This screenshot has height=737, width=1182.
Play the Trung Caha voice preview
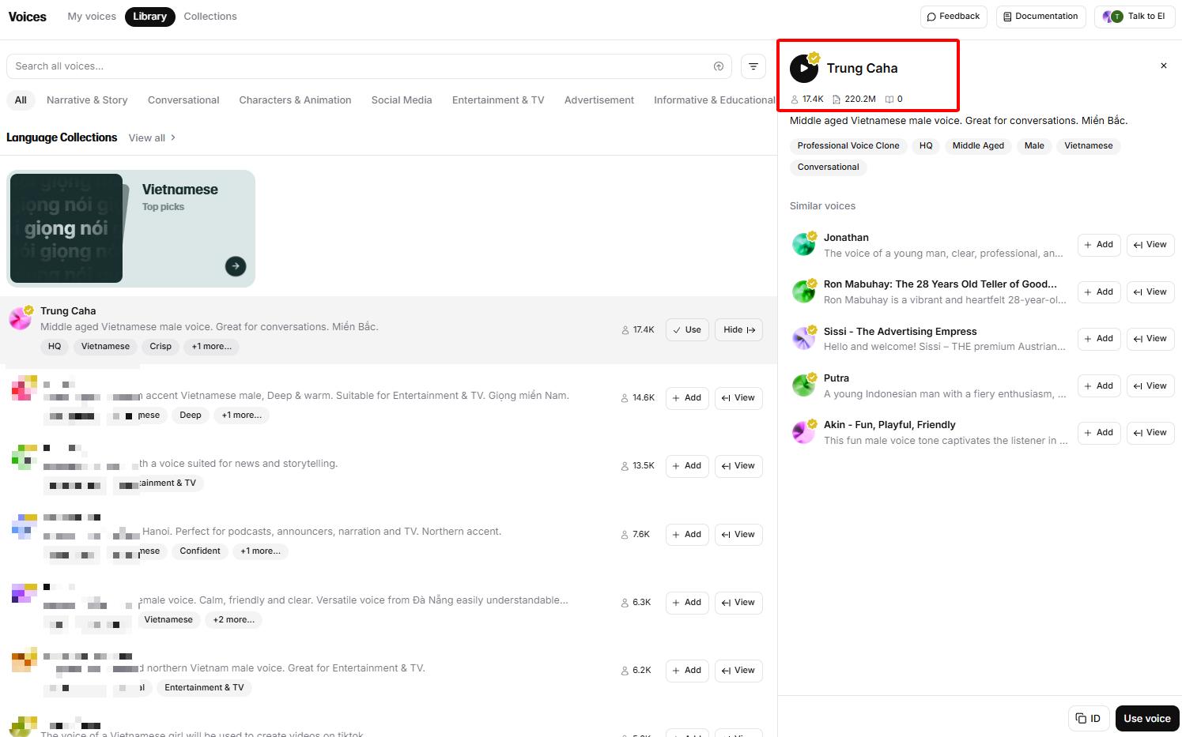pos(804,69)
